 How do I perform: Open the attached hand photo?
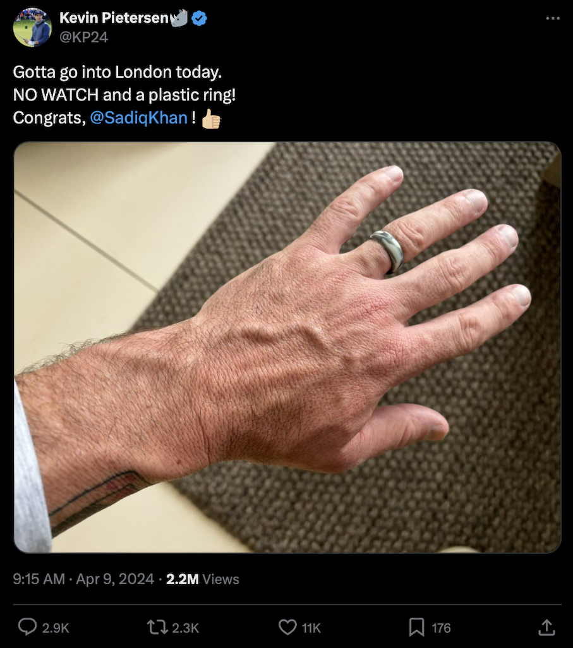[x=287, y=347]
